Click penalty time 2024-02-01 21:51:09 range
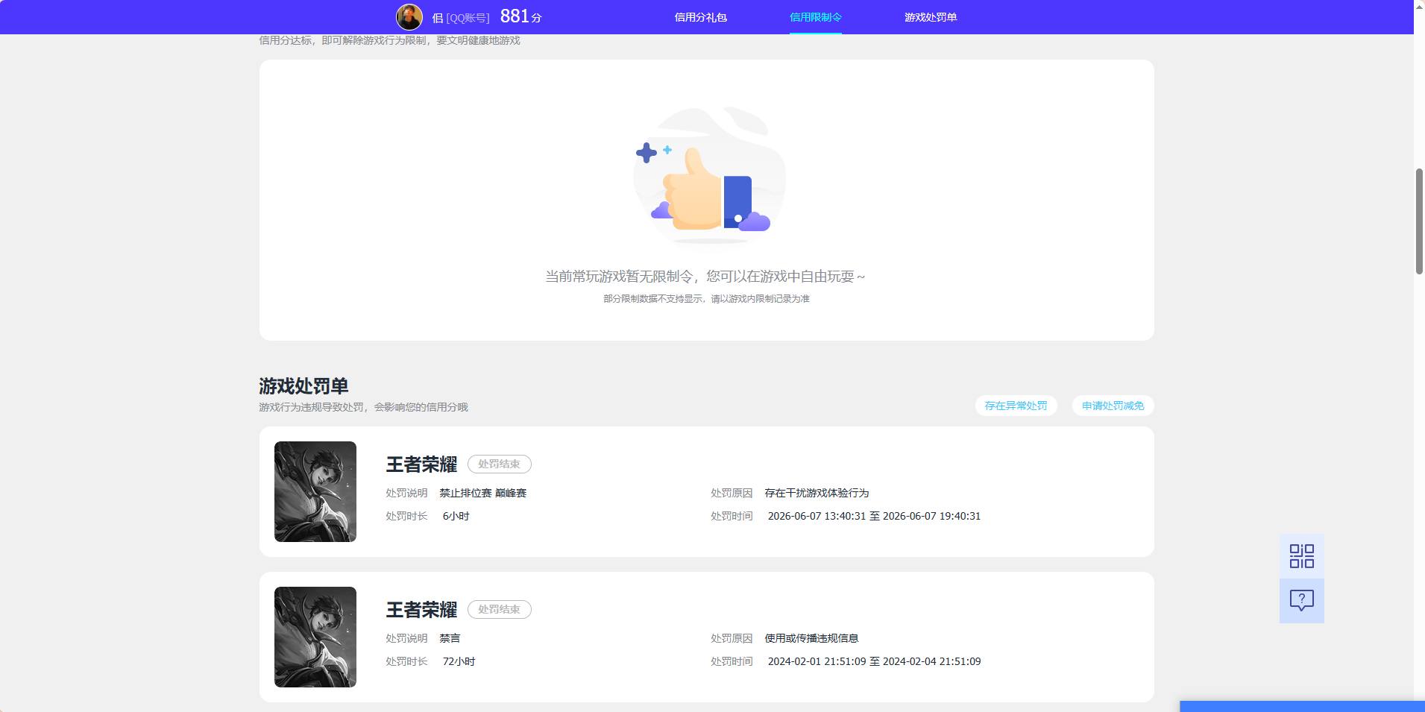Image resolution: width=1425 pixels, height=712 pixels. [874, 661]
